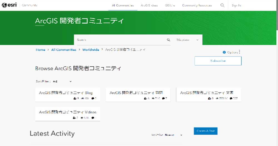Screen dimensions: 278x146
Task: Open site search via the magnifier icon in the top navigation
Action: click(x=222, y=5)
